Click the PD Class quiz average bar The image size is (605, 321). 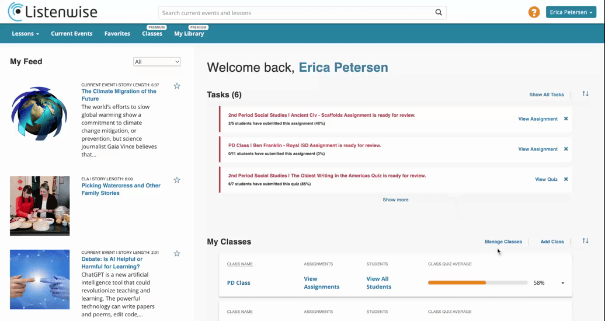pyautogui.click(x=478, y=283)
